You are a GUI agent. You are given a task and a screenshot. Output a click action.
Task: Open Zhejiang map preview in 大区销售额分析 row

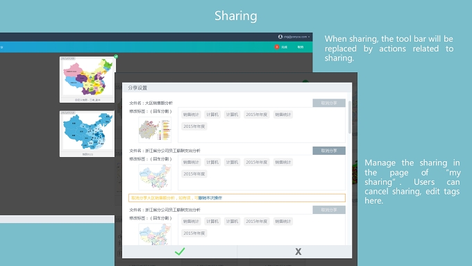tap(155, 130)
